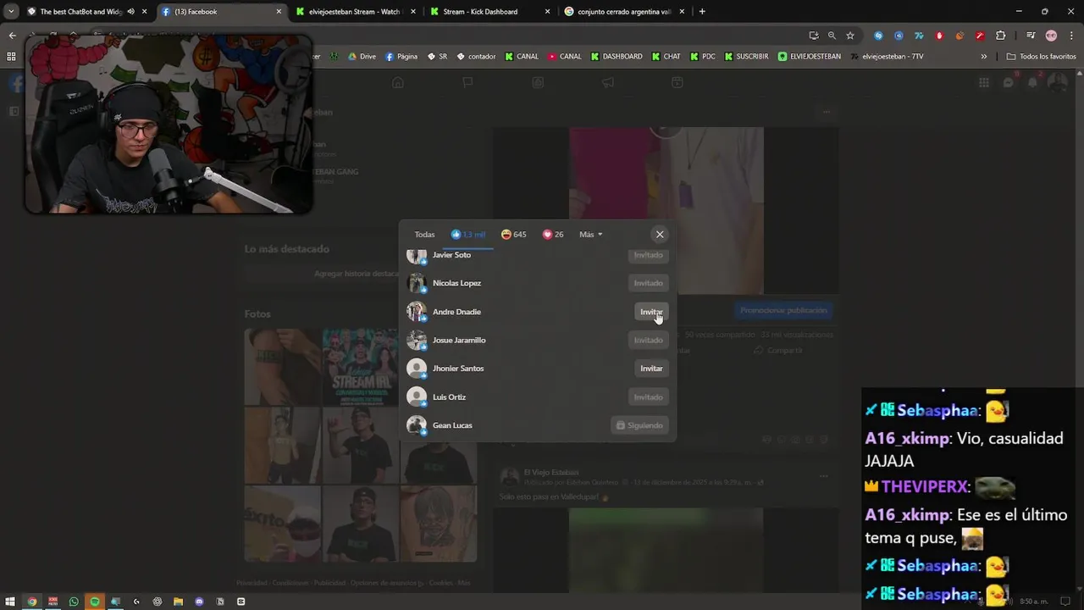This screenshot has width=1084, height=610.
Task: Switch to conjunto cerrado argentina Google tab
Action: click(623, 12)
